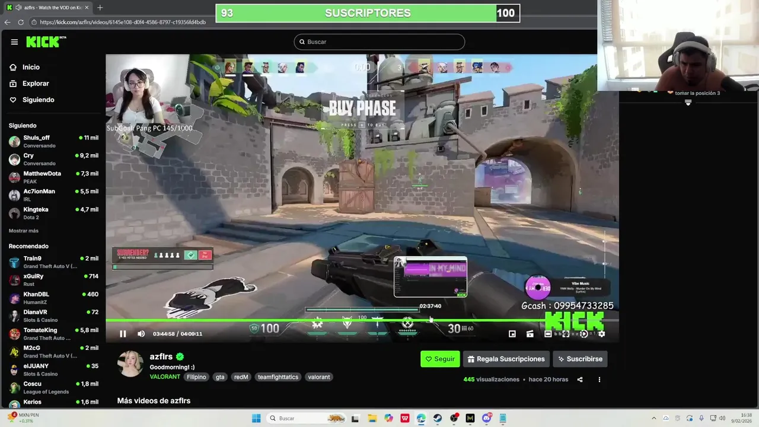Reload the browser page
The width and height of the screenshot is (759, 427).
click(21, 22)
